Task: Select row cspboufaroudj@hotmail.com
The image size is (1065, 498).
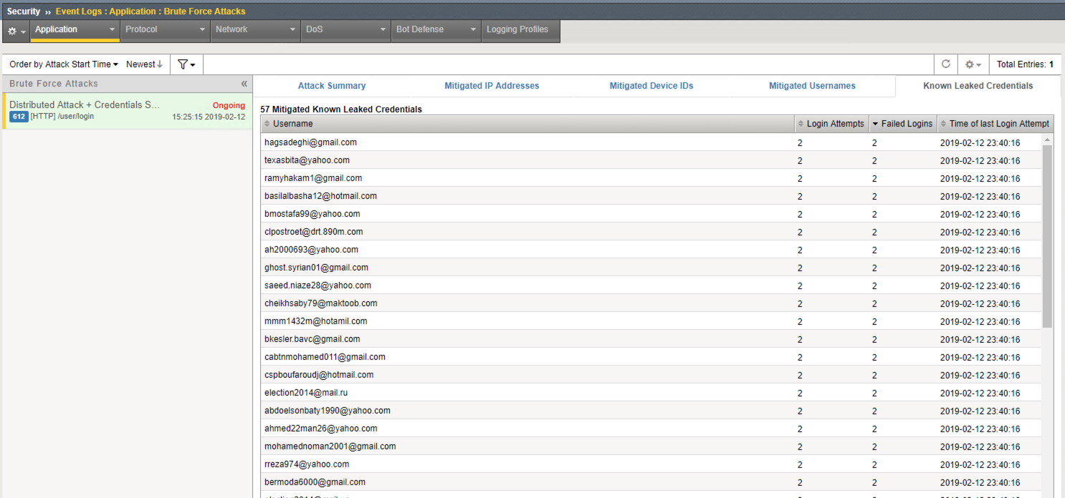Action: [651, 375]
